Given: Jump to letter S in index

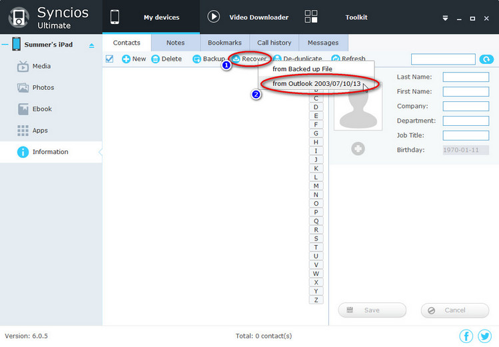Looking at the screenshot, I should point(316,238).
